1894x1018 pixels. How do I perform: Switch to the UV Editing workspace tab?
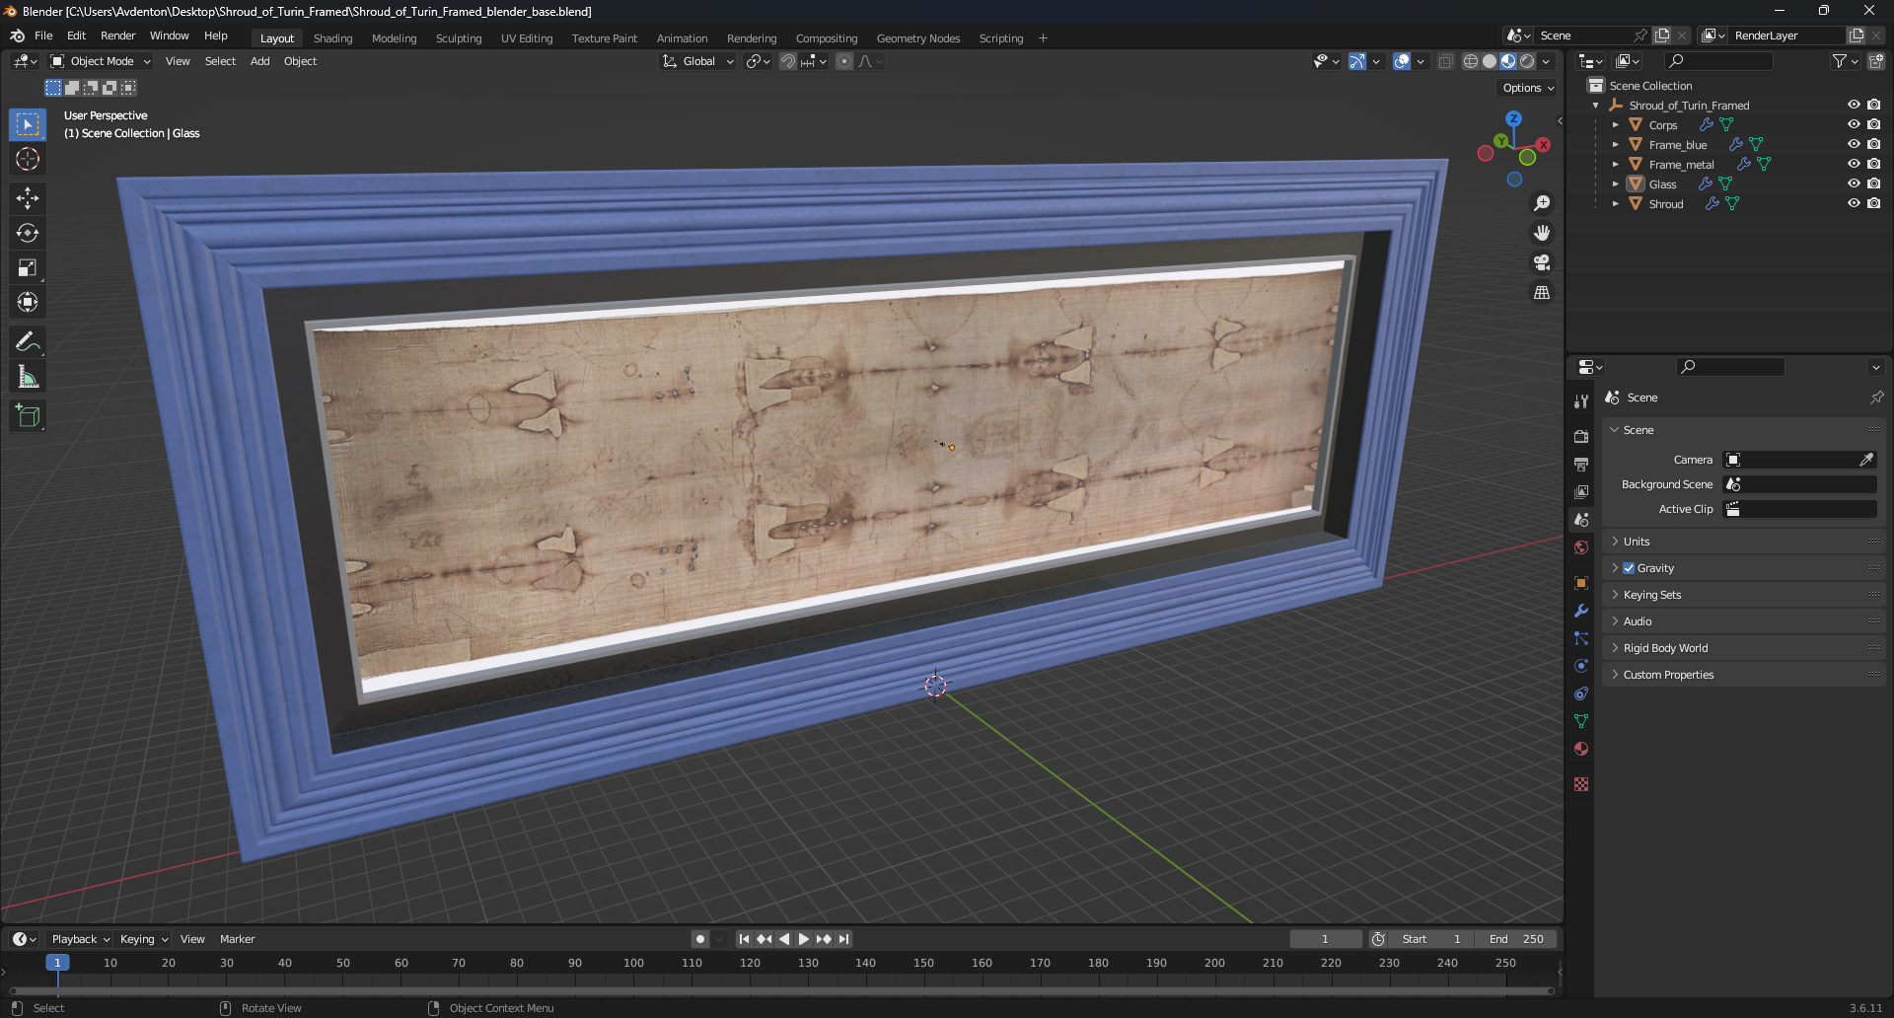tap(527, 38)
